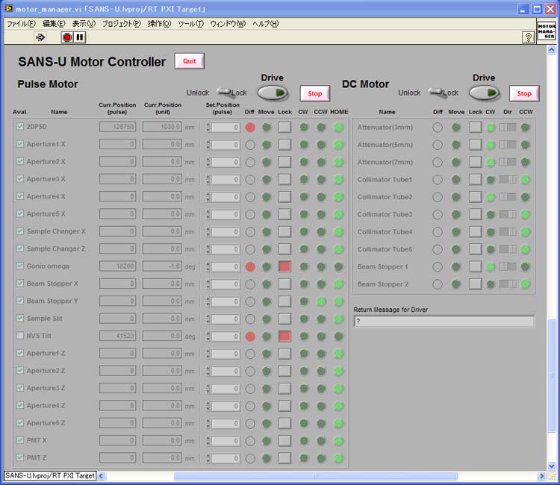Screen dimensions: 560x485
Task: Click the 2DPSD Move LED
Action: 267,127
